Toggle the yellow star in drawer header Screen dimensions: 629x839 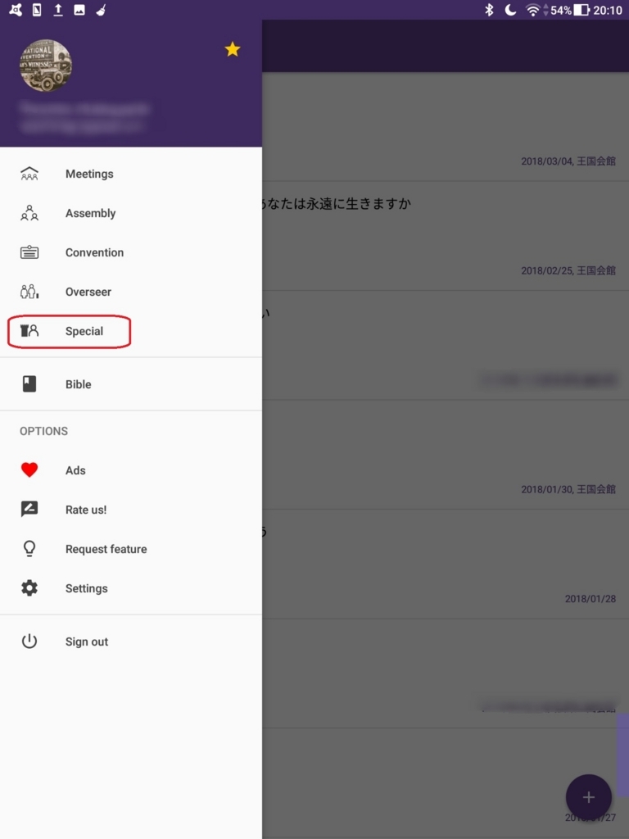point(232,49)
